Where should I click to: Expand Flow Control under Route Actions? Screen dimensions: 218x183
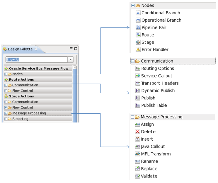point(6,91)
